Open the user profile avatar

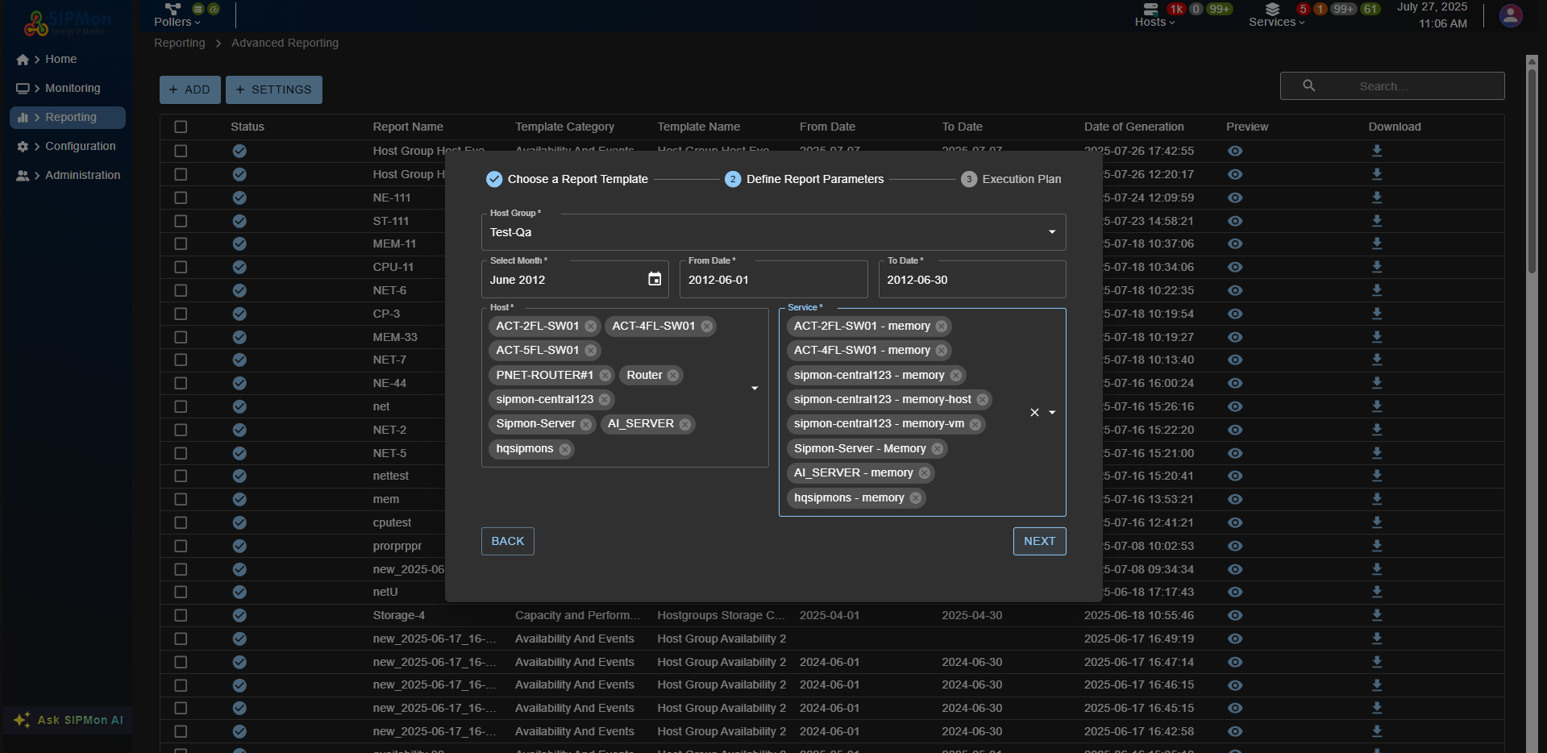[1510, 15]
